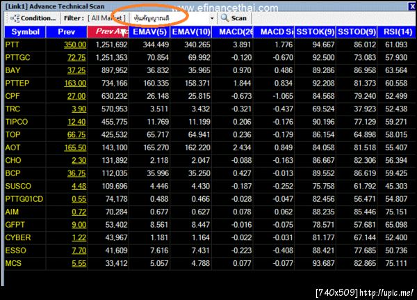This screenshot has height=300, width=417.
Task: Select the BCP symbol
Action: (13, 173)
